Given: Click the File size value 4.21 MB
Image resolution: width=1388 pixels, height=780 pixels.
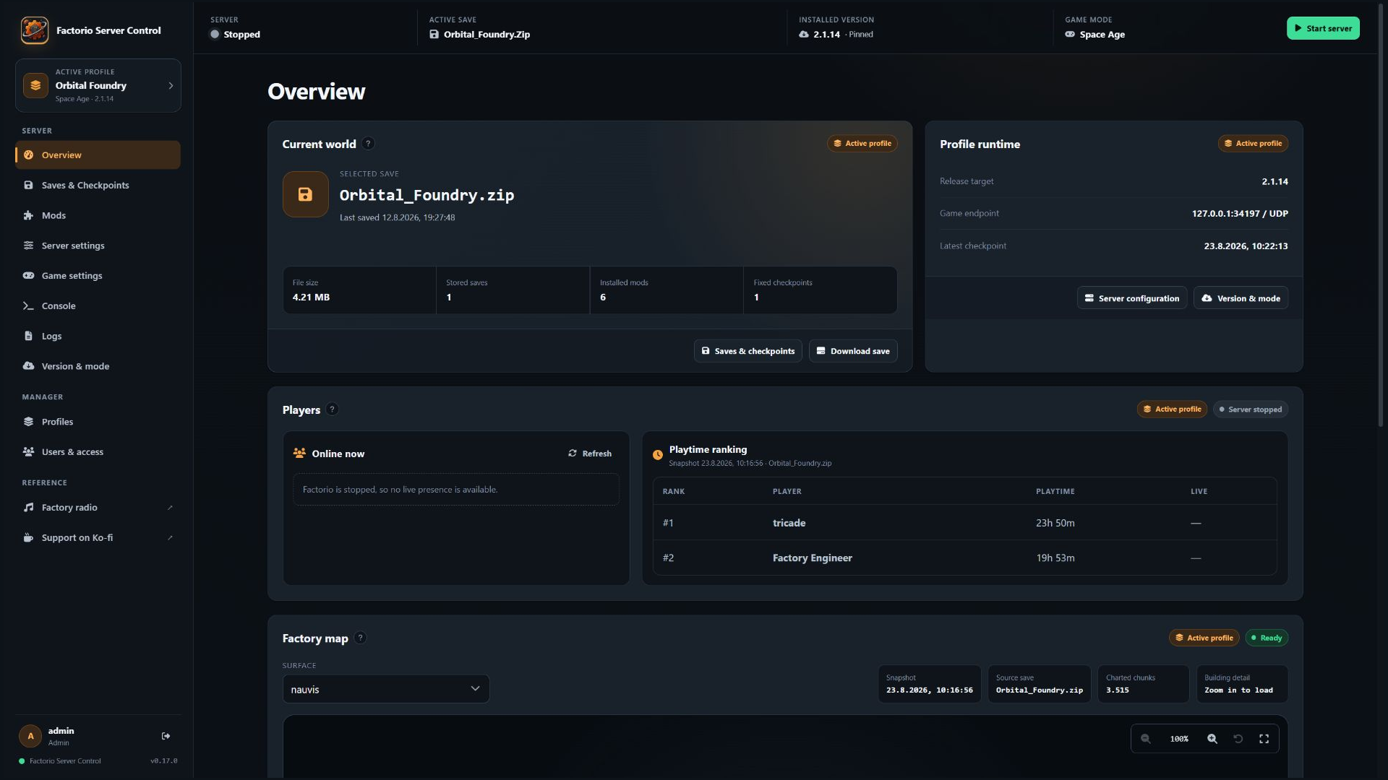Looking at the screenshot, I should click(311, 297).
